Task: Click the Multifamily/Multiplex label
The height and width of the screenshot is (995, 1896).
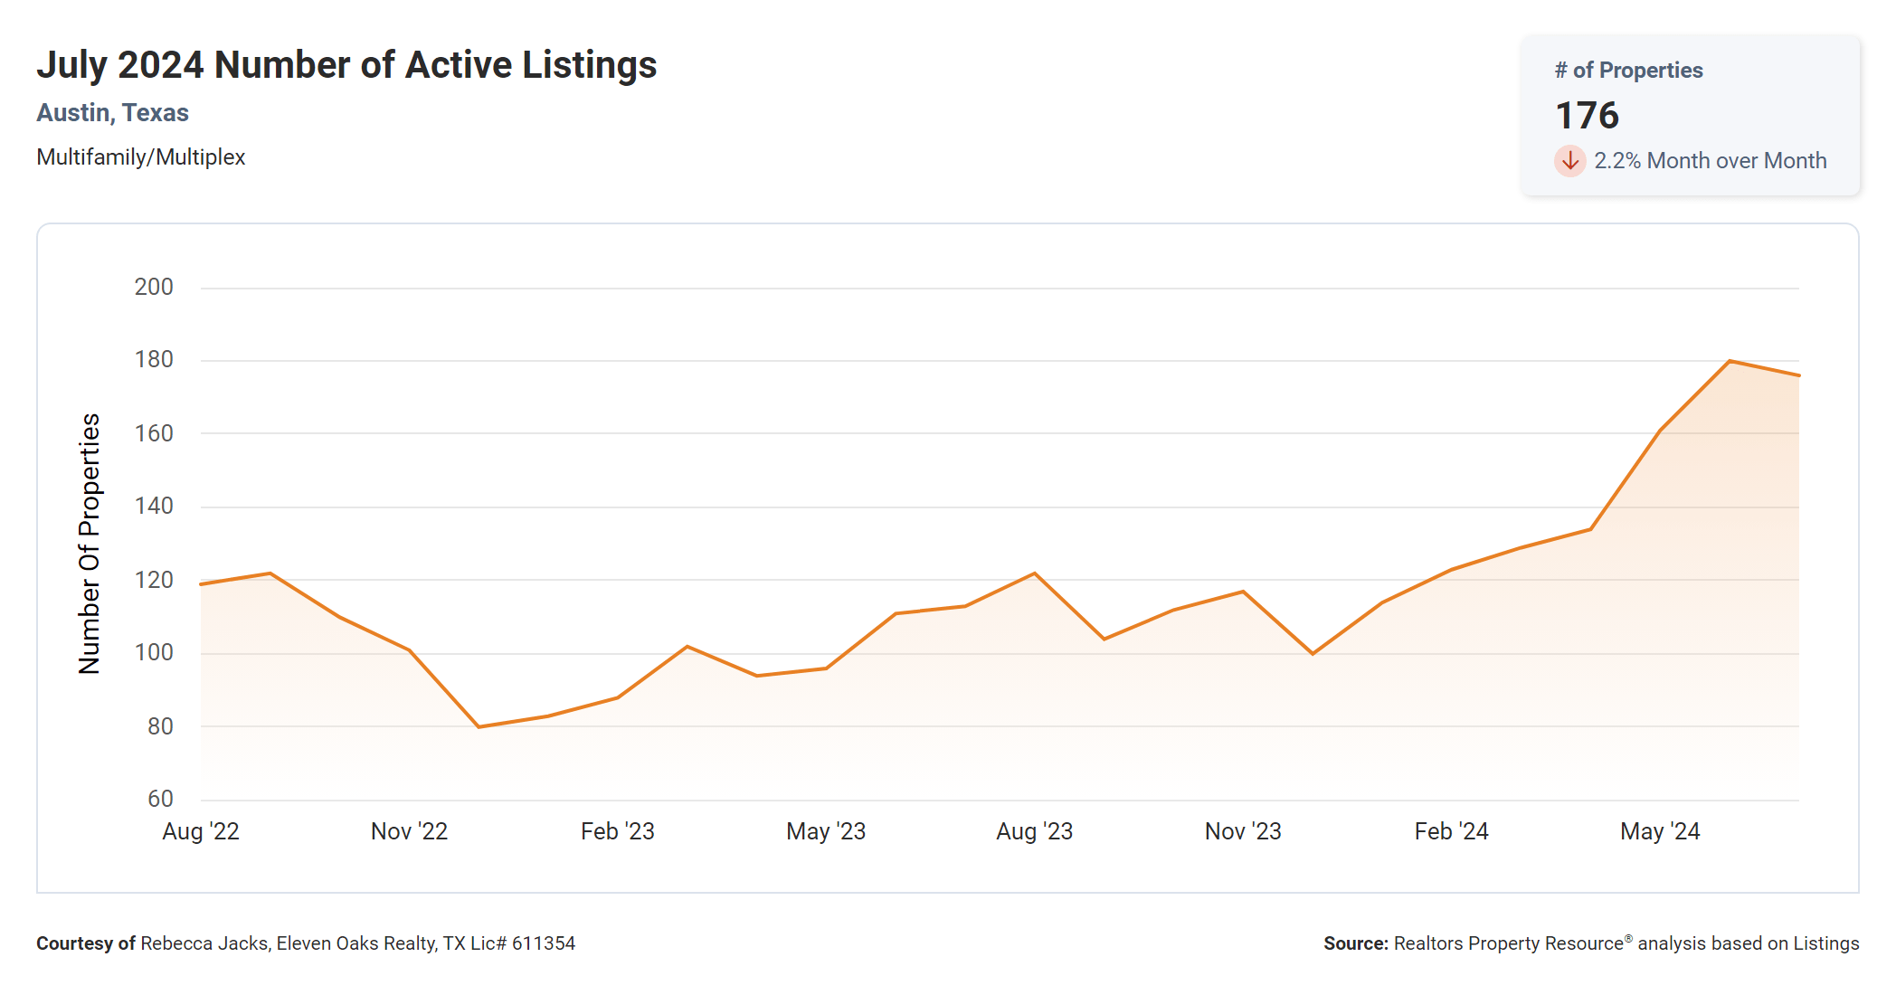Action: tap(140, 157)
